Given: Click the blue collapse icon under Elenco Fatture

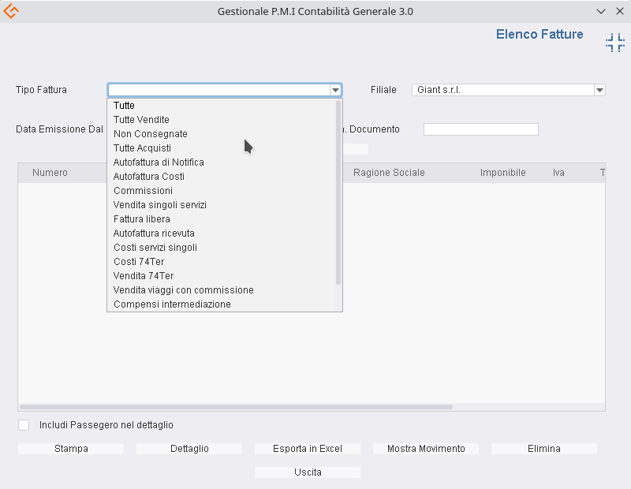Looking at the screenshot, I should coord(614,43).
